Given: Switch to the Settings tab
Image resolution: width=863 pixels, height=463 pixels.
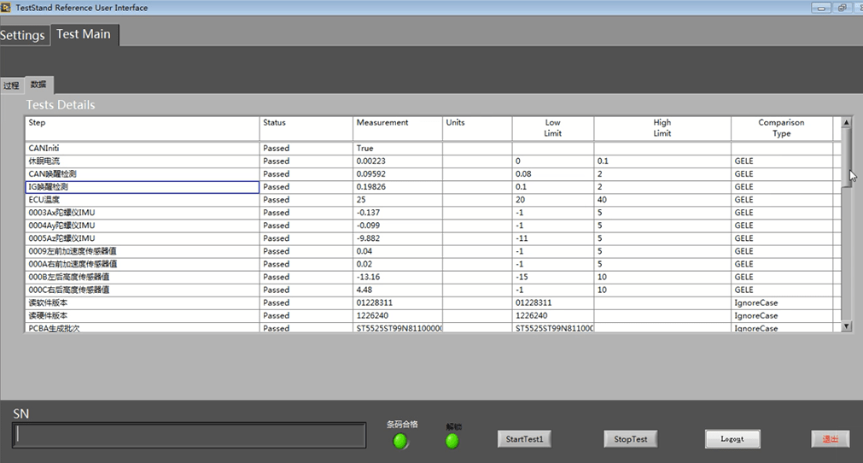Looking at the screenshot, I should tap(23, 35).
